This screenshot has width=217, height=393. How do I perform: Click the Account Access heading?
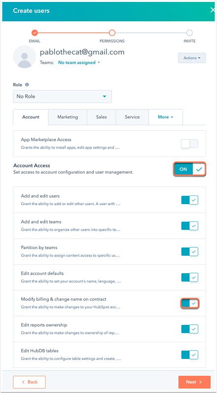(x=32, y=166)
